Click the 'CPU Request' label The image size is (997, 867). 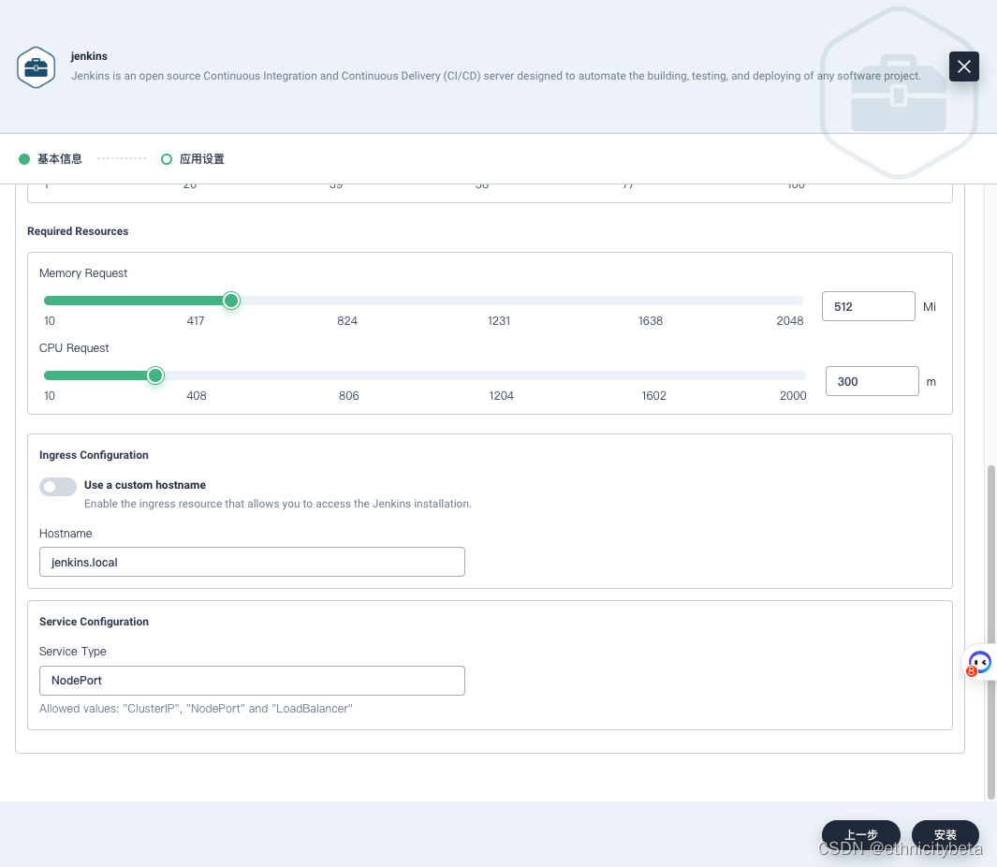[x=74, y=348]
